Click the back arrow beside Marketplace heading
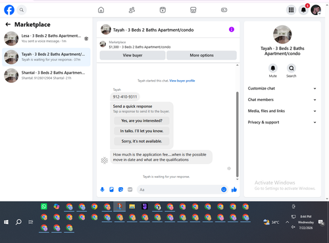Viewport: 329px width, 243px height. tap(8, 24)
